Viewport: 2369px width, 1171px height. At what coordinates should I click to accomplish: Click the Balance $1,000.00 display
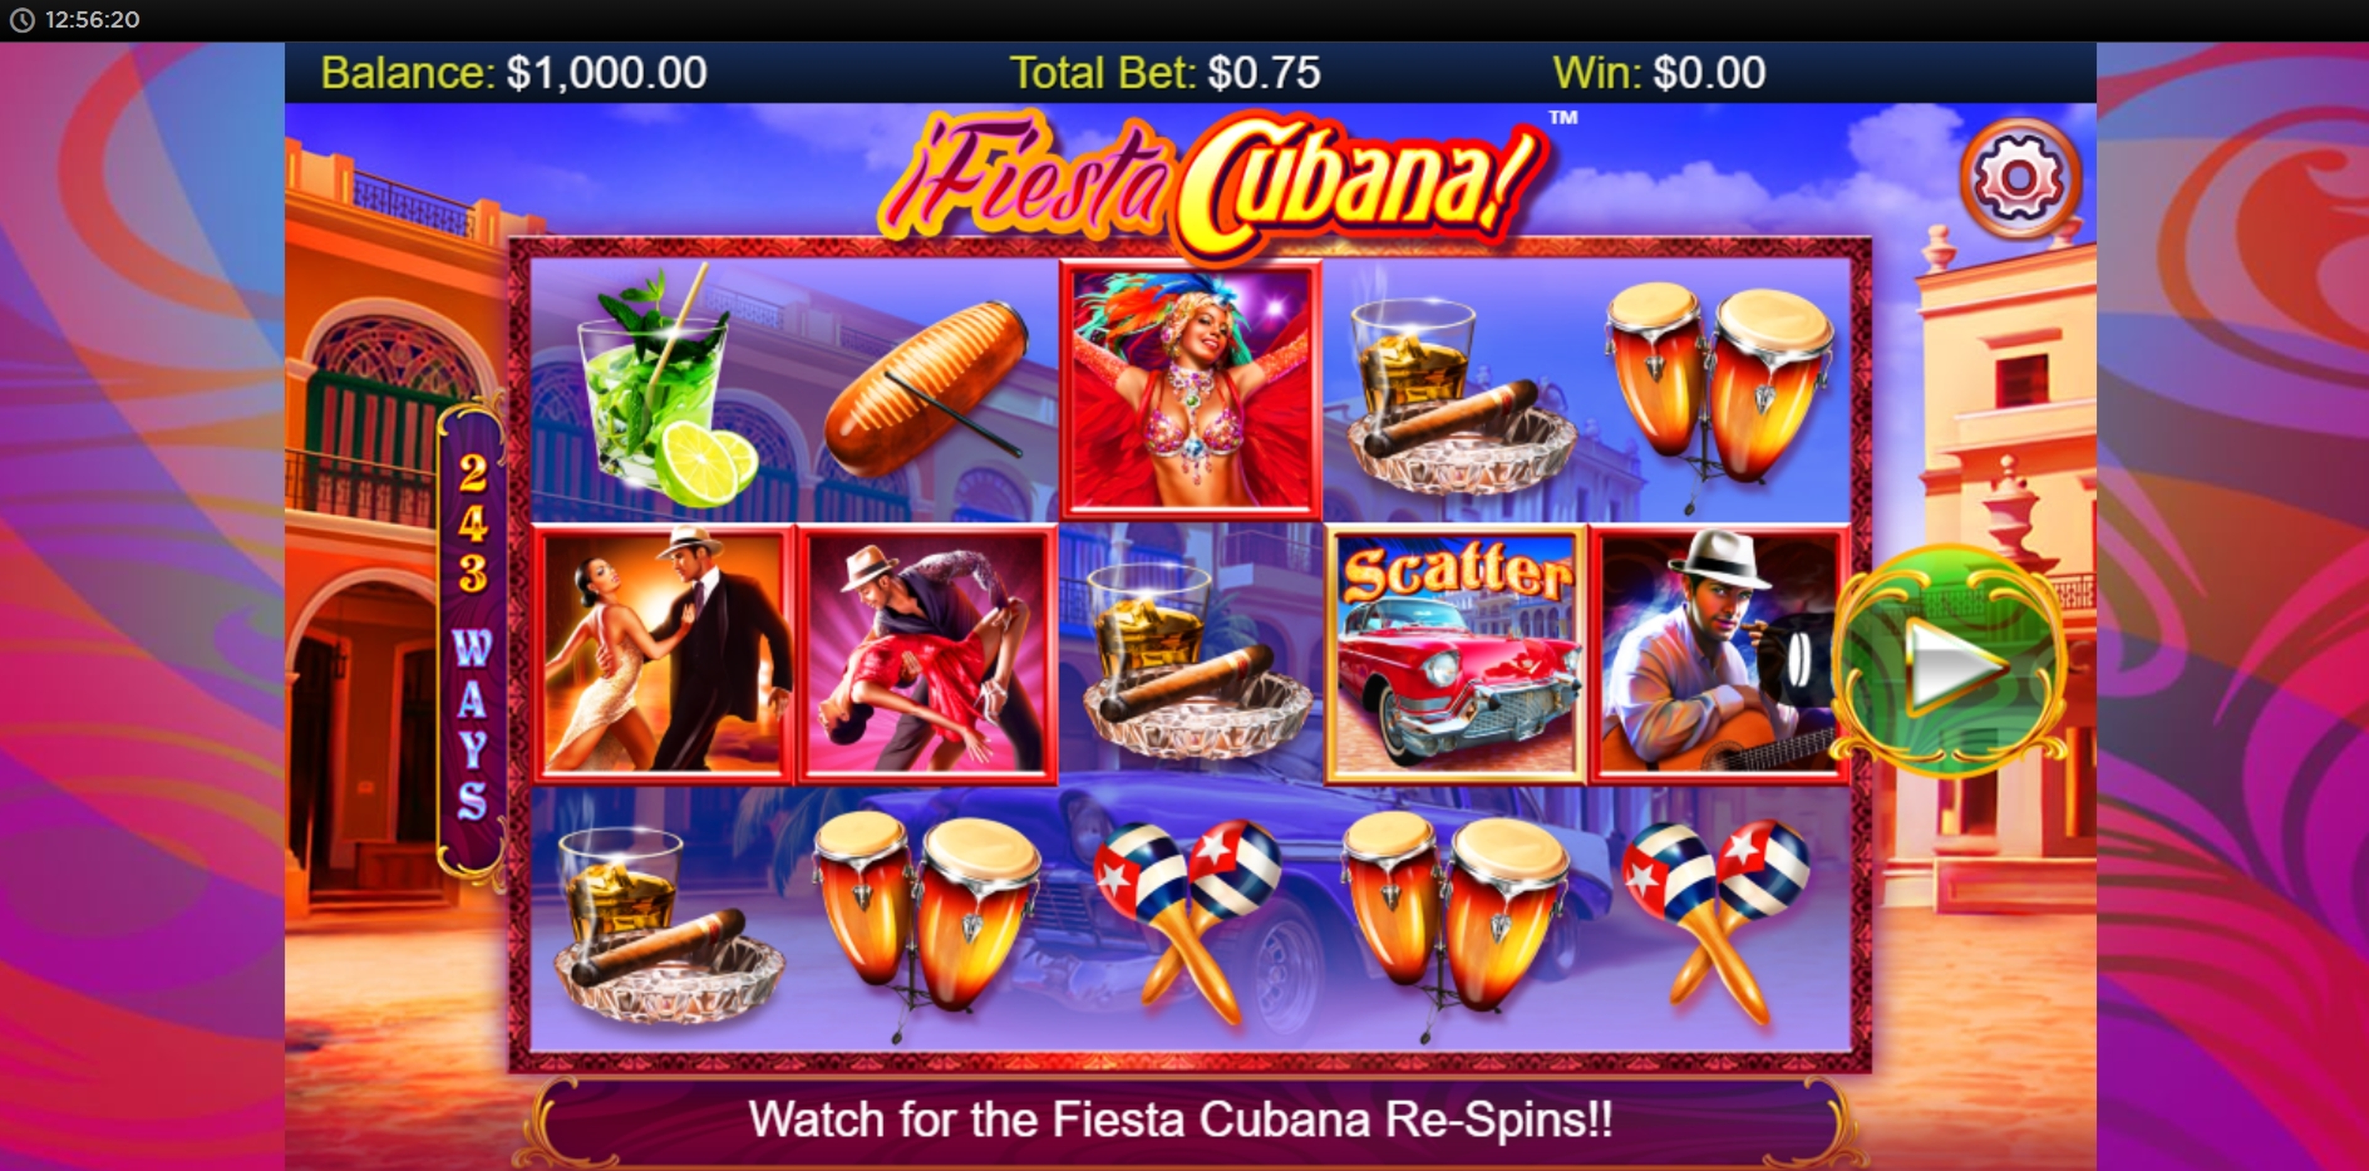(x=514, y=73)
